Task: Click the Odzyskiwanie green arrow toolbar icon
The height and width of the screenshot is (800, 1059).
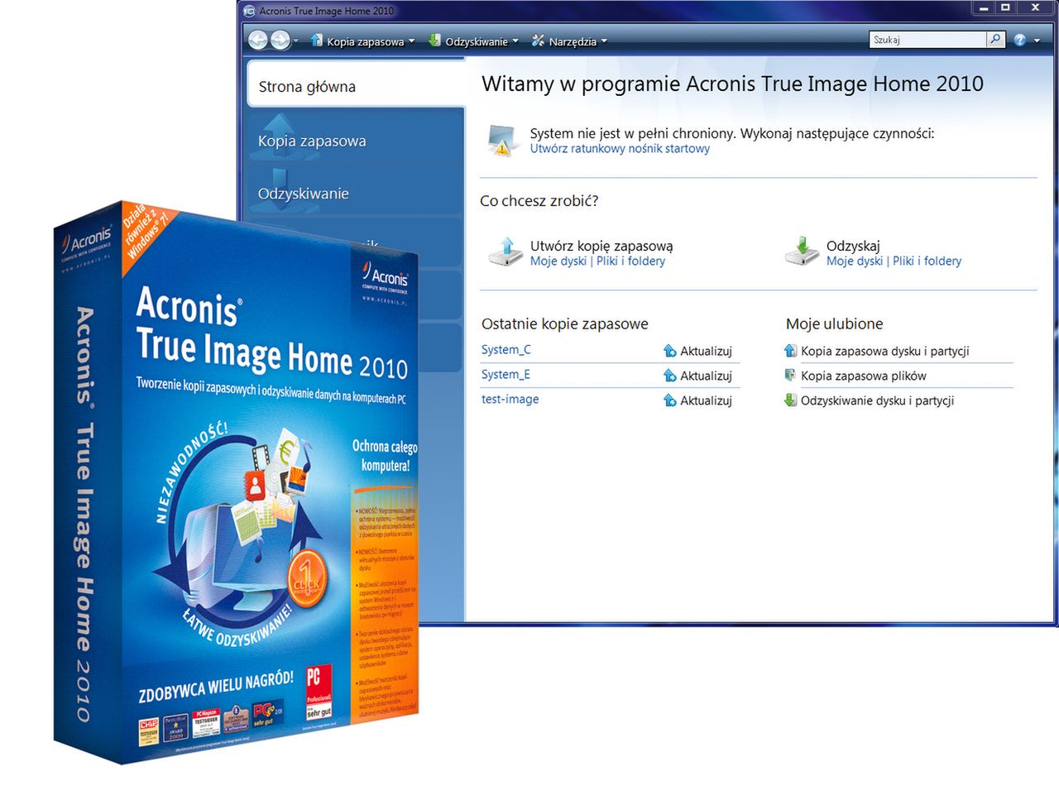Action: coord(434,41)
